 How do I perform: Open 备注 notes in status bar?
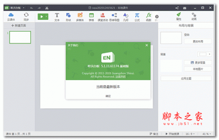point(154,134)
